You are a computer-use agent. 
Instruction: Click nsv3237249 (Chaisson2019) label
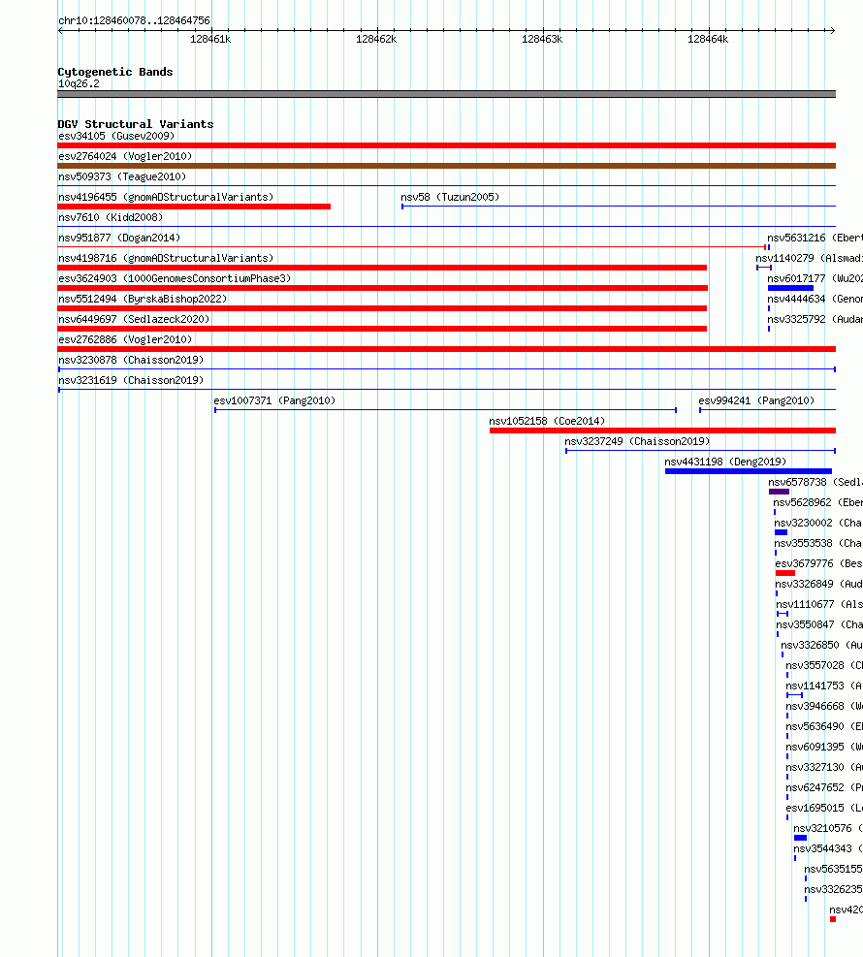click(637, 441)
